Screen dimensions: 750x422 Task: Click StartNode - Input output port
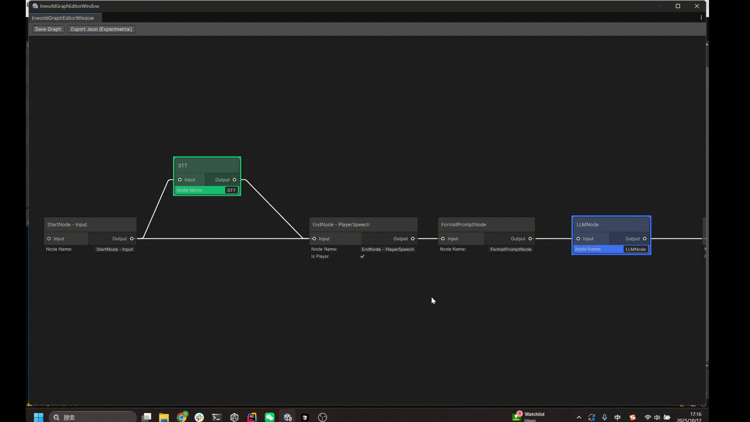click(x=132, y=239)
